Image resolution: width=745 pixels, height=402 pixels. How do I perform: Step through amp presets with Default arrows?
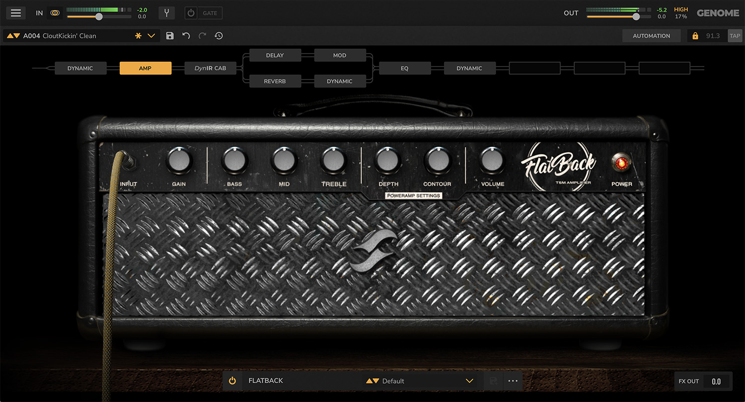[x=372, y=381]
